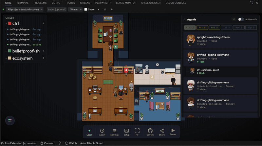
Task: Click ctrl-extension-agent avatar icon
Action: [192, 71]
